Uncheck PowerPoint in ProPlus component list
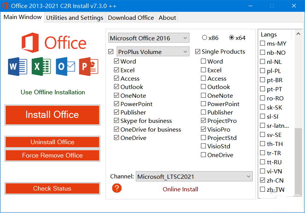 point(116,103)
